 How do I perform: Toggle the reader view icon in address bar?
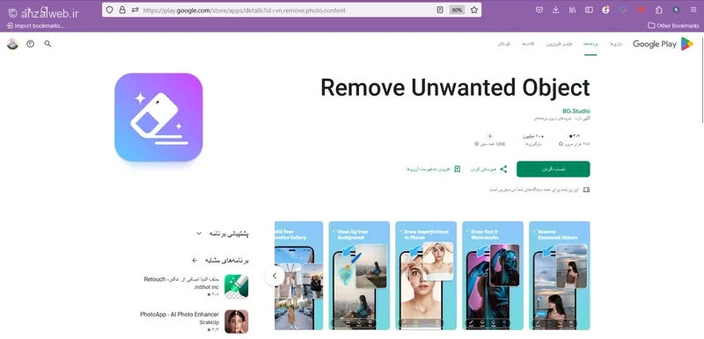click(x=440, y=10)
